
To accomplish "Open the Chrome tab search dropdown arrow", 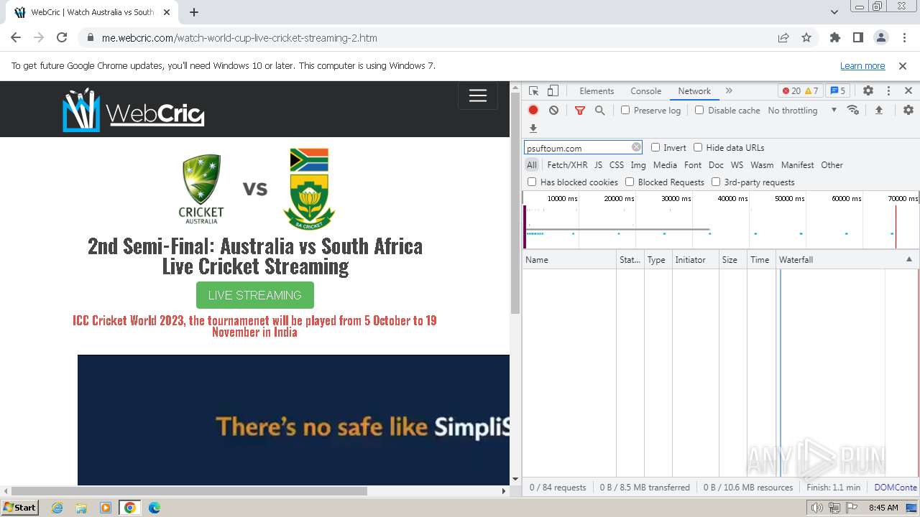I will pyautogui.click(x=834, y=12).
